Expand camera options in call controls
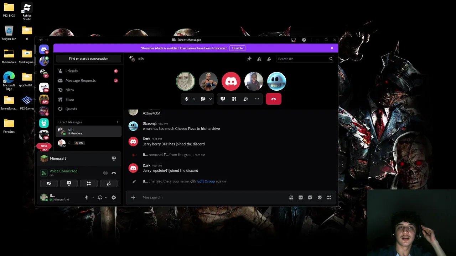 [210, 99]
